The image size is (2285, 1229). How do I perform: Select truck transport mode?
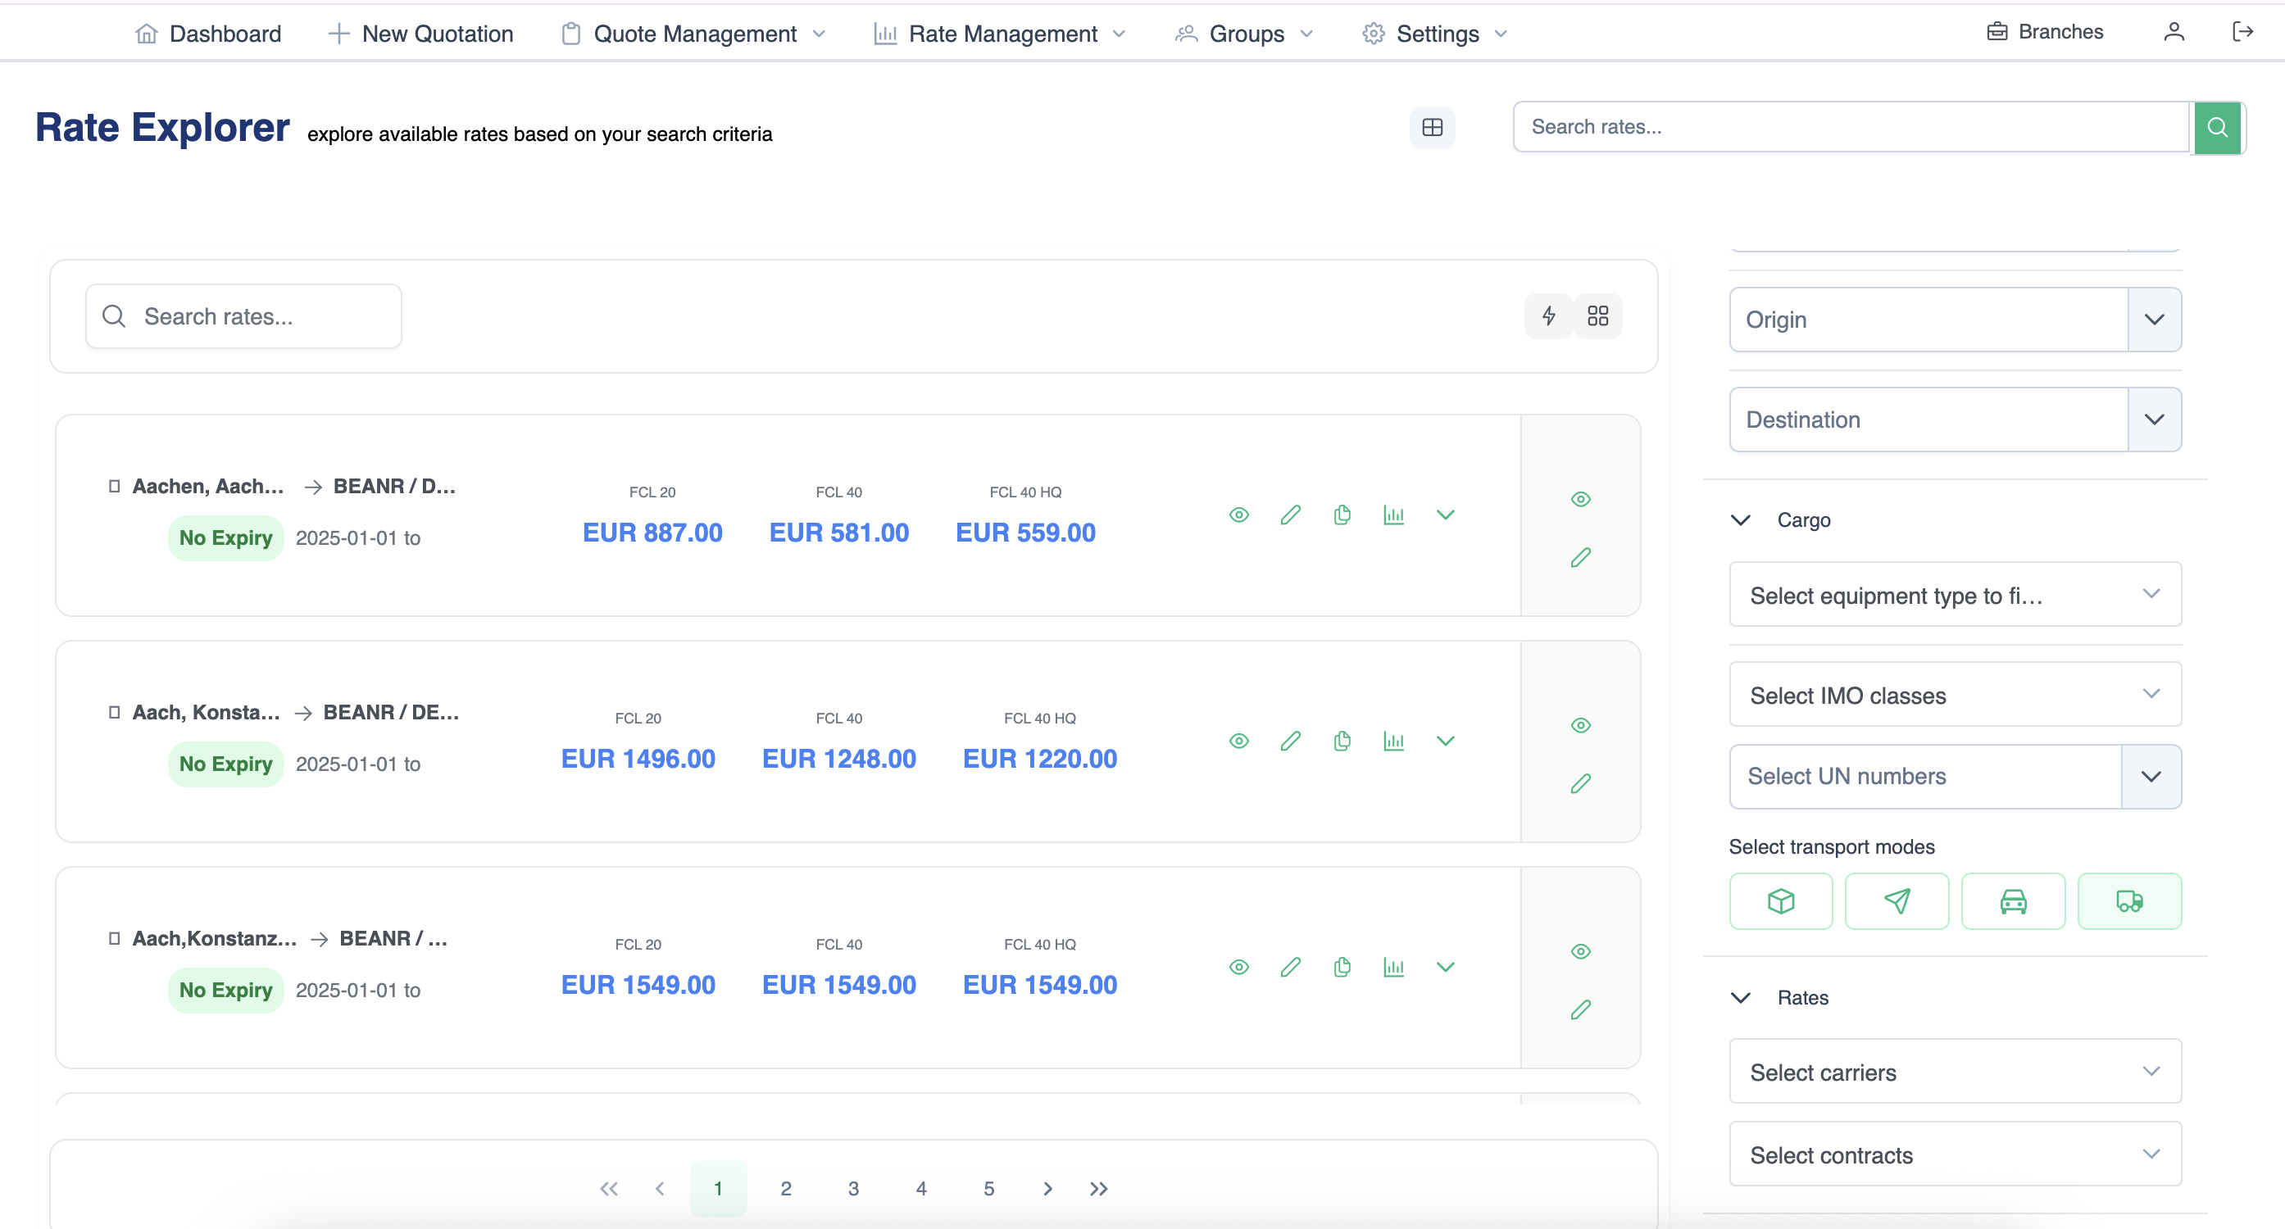2129,902
